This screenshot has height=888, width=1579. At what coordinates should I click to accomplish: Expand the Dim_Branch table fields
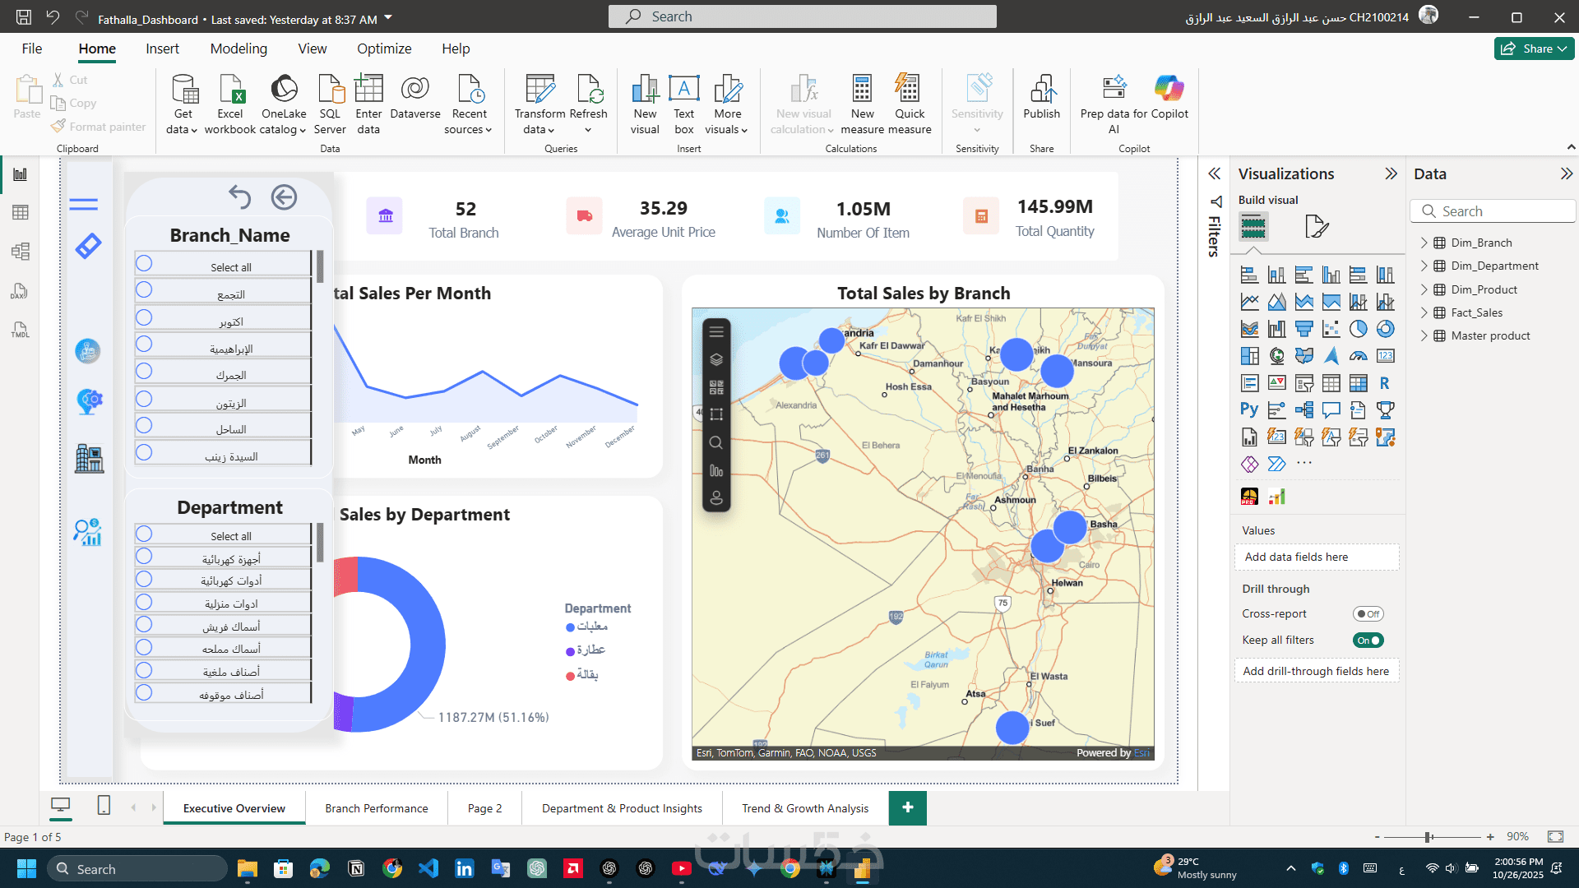coord(1424,243)
